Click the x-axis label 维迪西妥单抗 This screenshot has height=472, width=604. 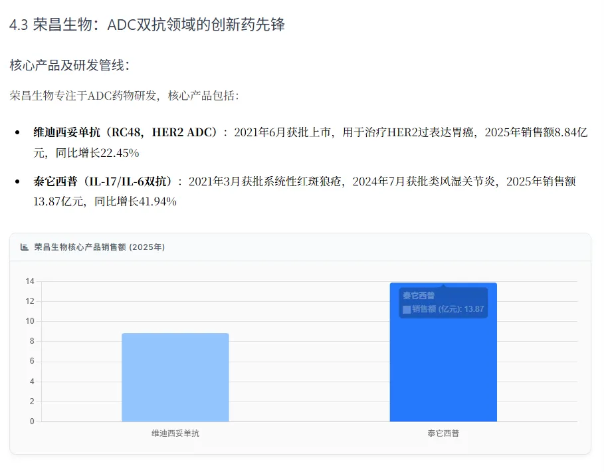175,433
